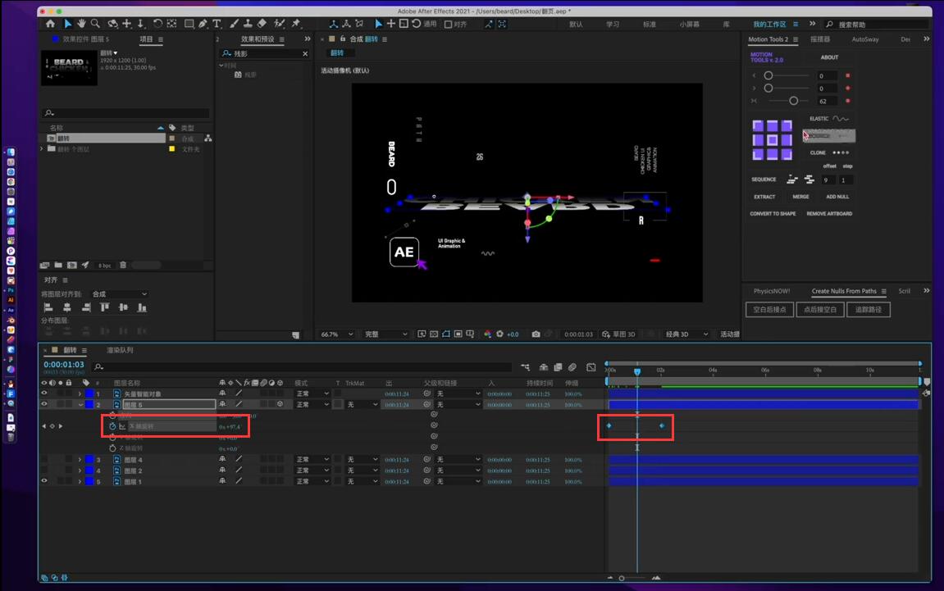Expand layer 5 图层 1 properties
The width and height of the screenshot is (944, 591).
tap(80, 481)
